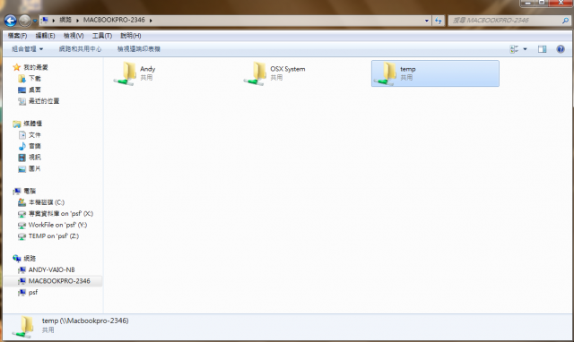Select MACBOOKPRO-2346 in the sidebar
This screenshot has height=342, width=574.
click(54, 281)
